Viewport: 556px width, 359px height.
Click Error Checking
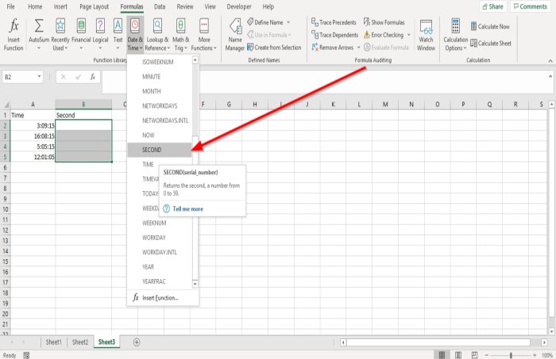point(384,35)
